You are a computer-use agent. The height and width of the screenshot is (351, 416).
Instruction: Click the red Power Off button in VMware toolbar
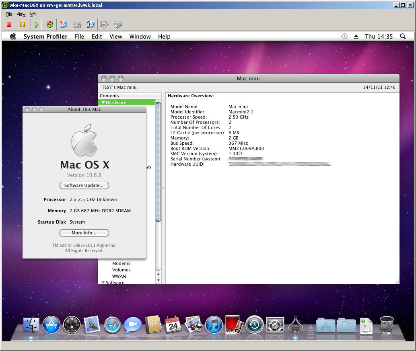tap(9, 25)
